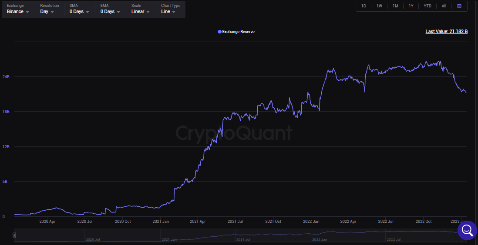Select the 1D time range

tap(364, 6)
